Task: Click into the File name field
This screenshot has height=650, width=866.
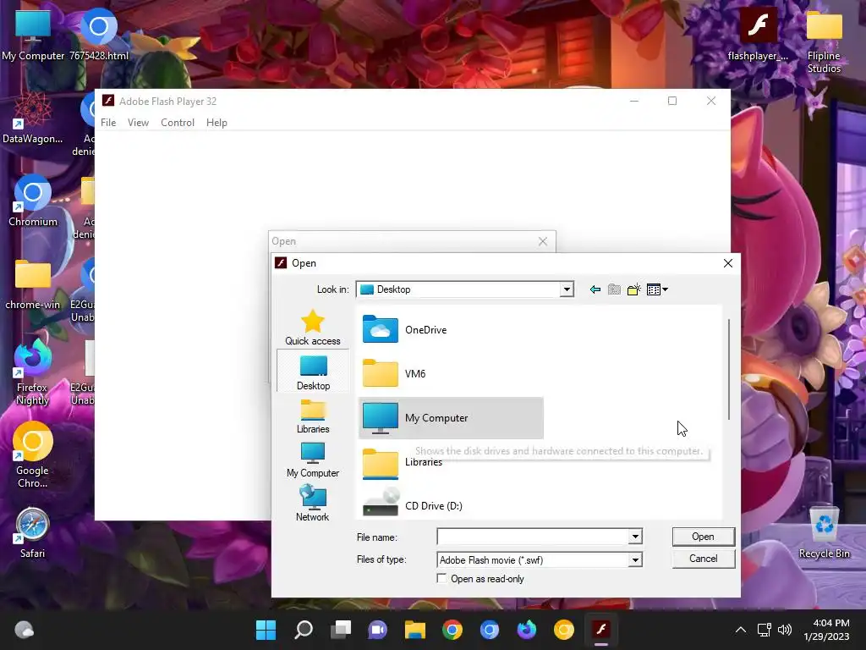Action: coord(533,537)
